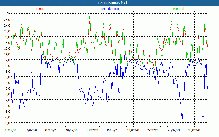Click the 20,0 y-axis value
Image resolution: width=219 pixels, height=137 pixels.
click(7, 37)
